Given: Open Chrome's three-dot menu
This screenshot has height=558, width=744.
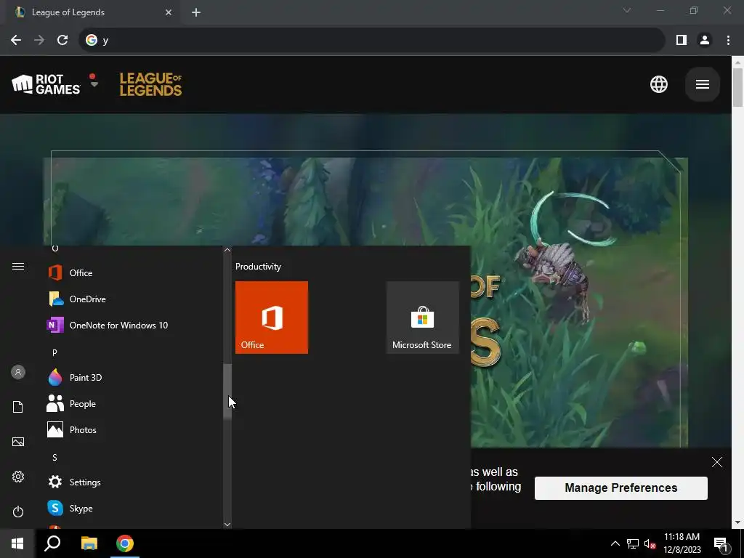Looking at the screenshot, I should [x=728, y=41].
